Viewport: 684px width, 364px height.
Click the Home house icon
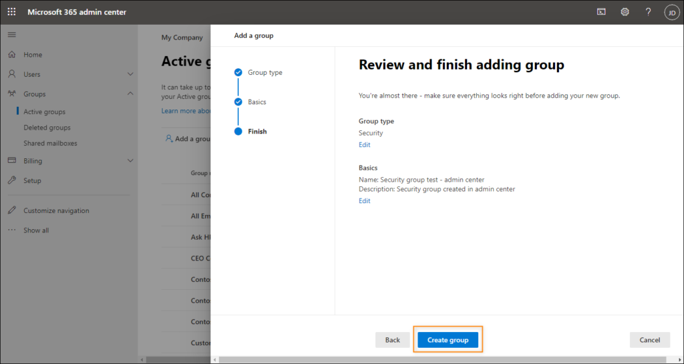12,55
